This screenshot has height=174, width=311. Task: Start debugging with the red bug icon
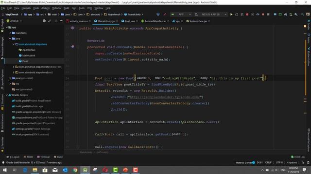pos(247,14)
